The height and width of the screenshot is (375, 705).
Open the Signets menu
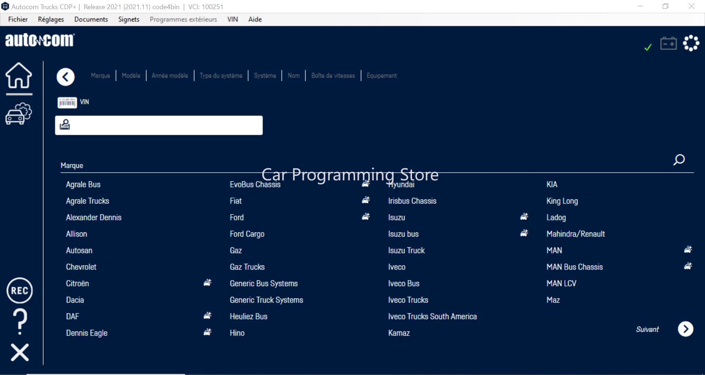point(129,19)
